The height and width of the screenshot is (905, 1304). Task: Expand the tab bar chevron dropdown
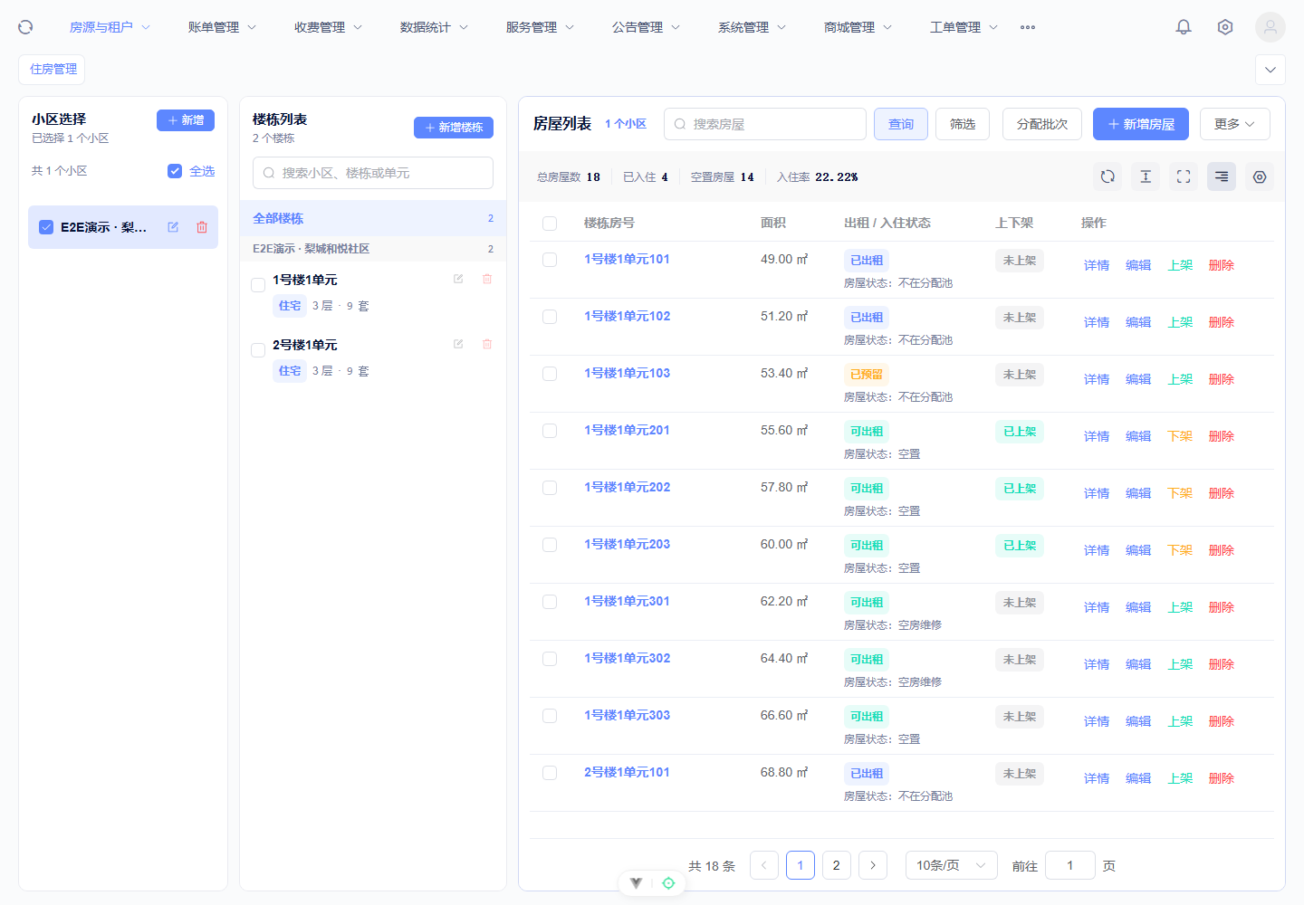pyautogui.click(x=1270, y=70)
